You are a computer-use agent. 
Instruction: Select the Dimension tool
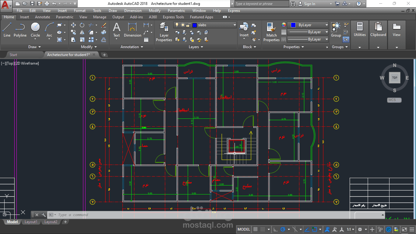click(132, 30)
